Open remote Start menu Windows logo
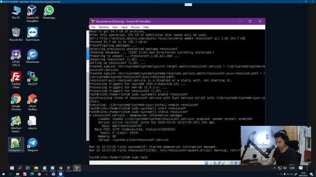Screen dimensions: 316x177 click(12, 168)
